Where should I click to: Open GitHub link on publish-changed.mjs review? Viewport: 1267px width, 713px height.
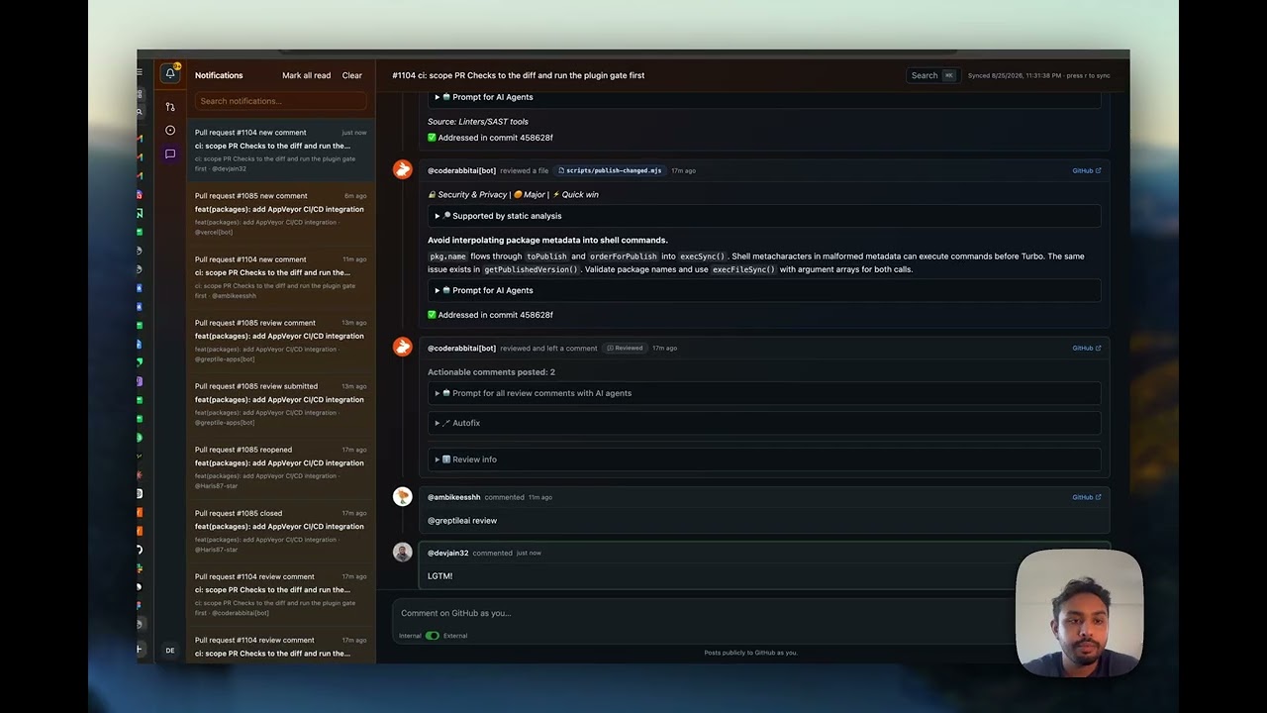coord(1087,170)
